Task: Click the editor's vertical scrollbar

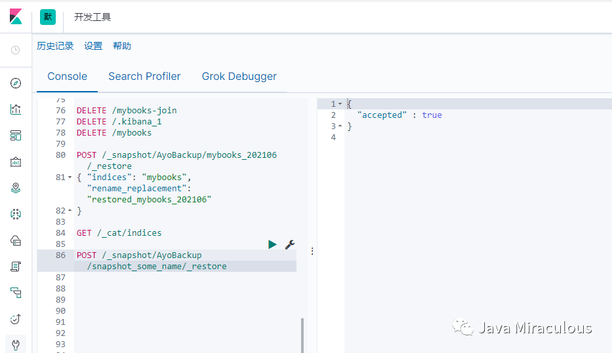Action: (302, 335)
